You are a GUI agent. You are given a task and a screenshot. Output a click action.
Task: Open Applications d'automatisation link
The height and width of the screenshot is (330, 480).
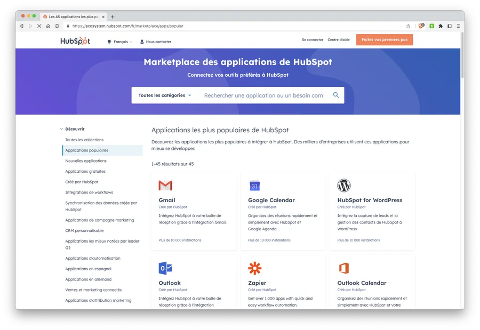pyautogui.click(x=93, y=259)
